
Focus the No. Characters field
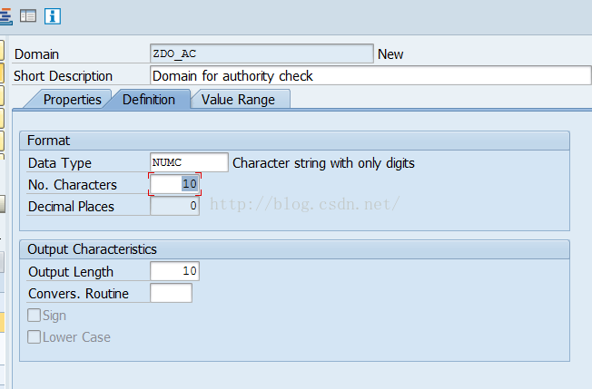point(175,184)
